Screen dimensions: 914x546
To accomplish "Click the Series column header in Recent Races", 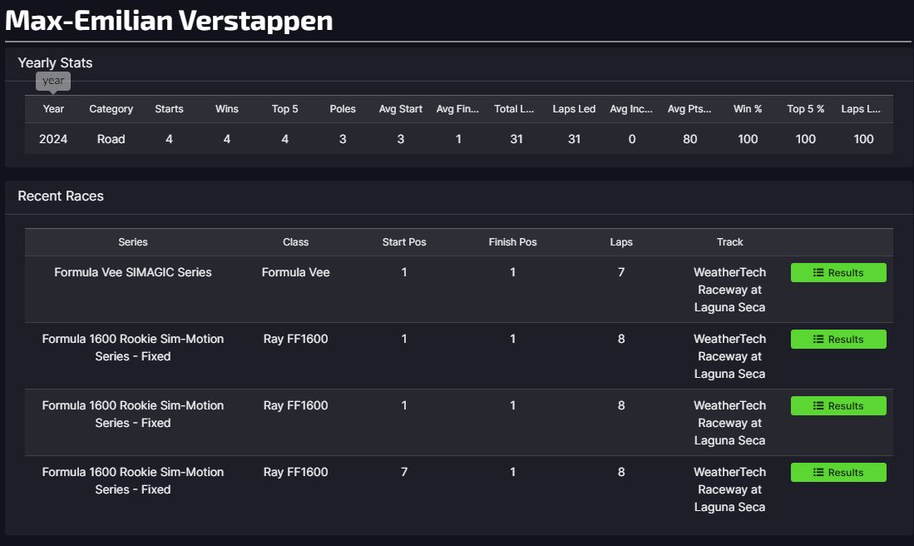I will point(133,242).
